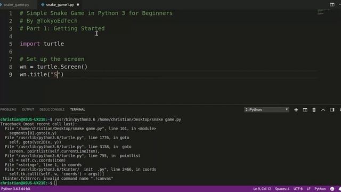
Task: Click the 'Traceback (most recent call last):' line
Action: pos(38,124)
